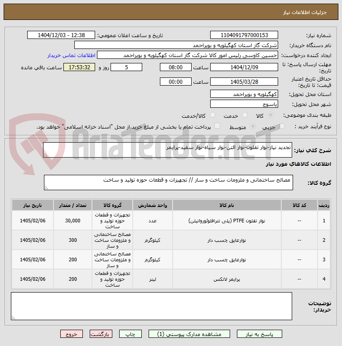Click the quantity cell 30,000
This screenshot has height=346, width=342.
[72, 221]
